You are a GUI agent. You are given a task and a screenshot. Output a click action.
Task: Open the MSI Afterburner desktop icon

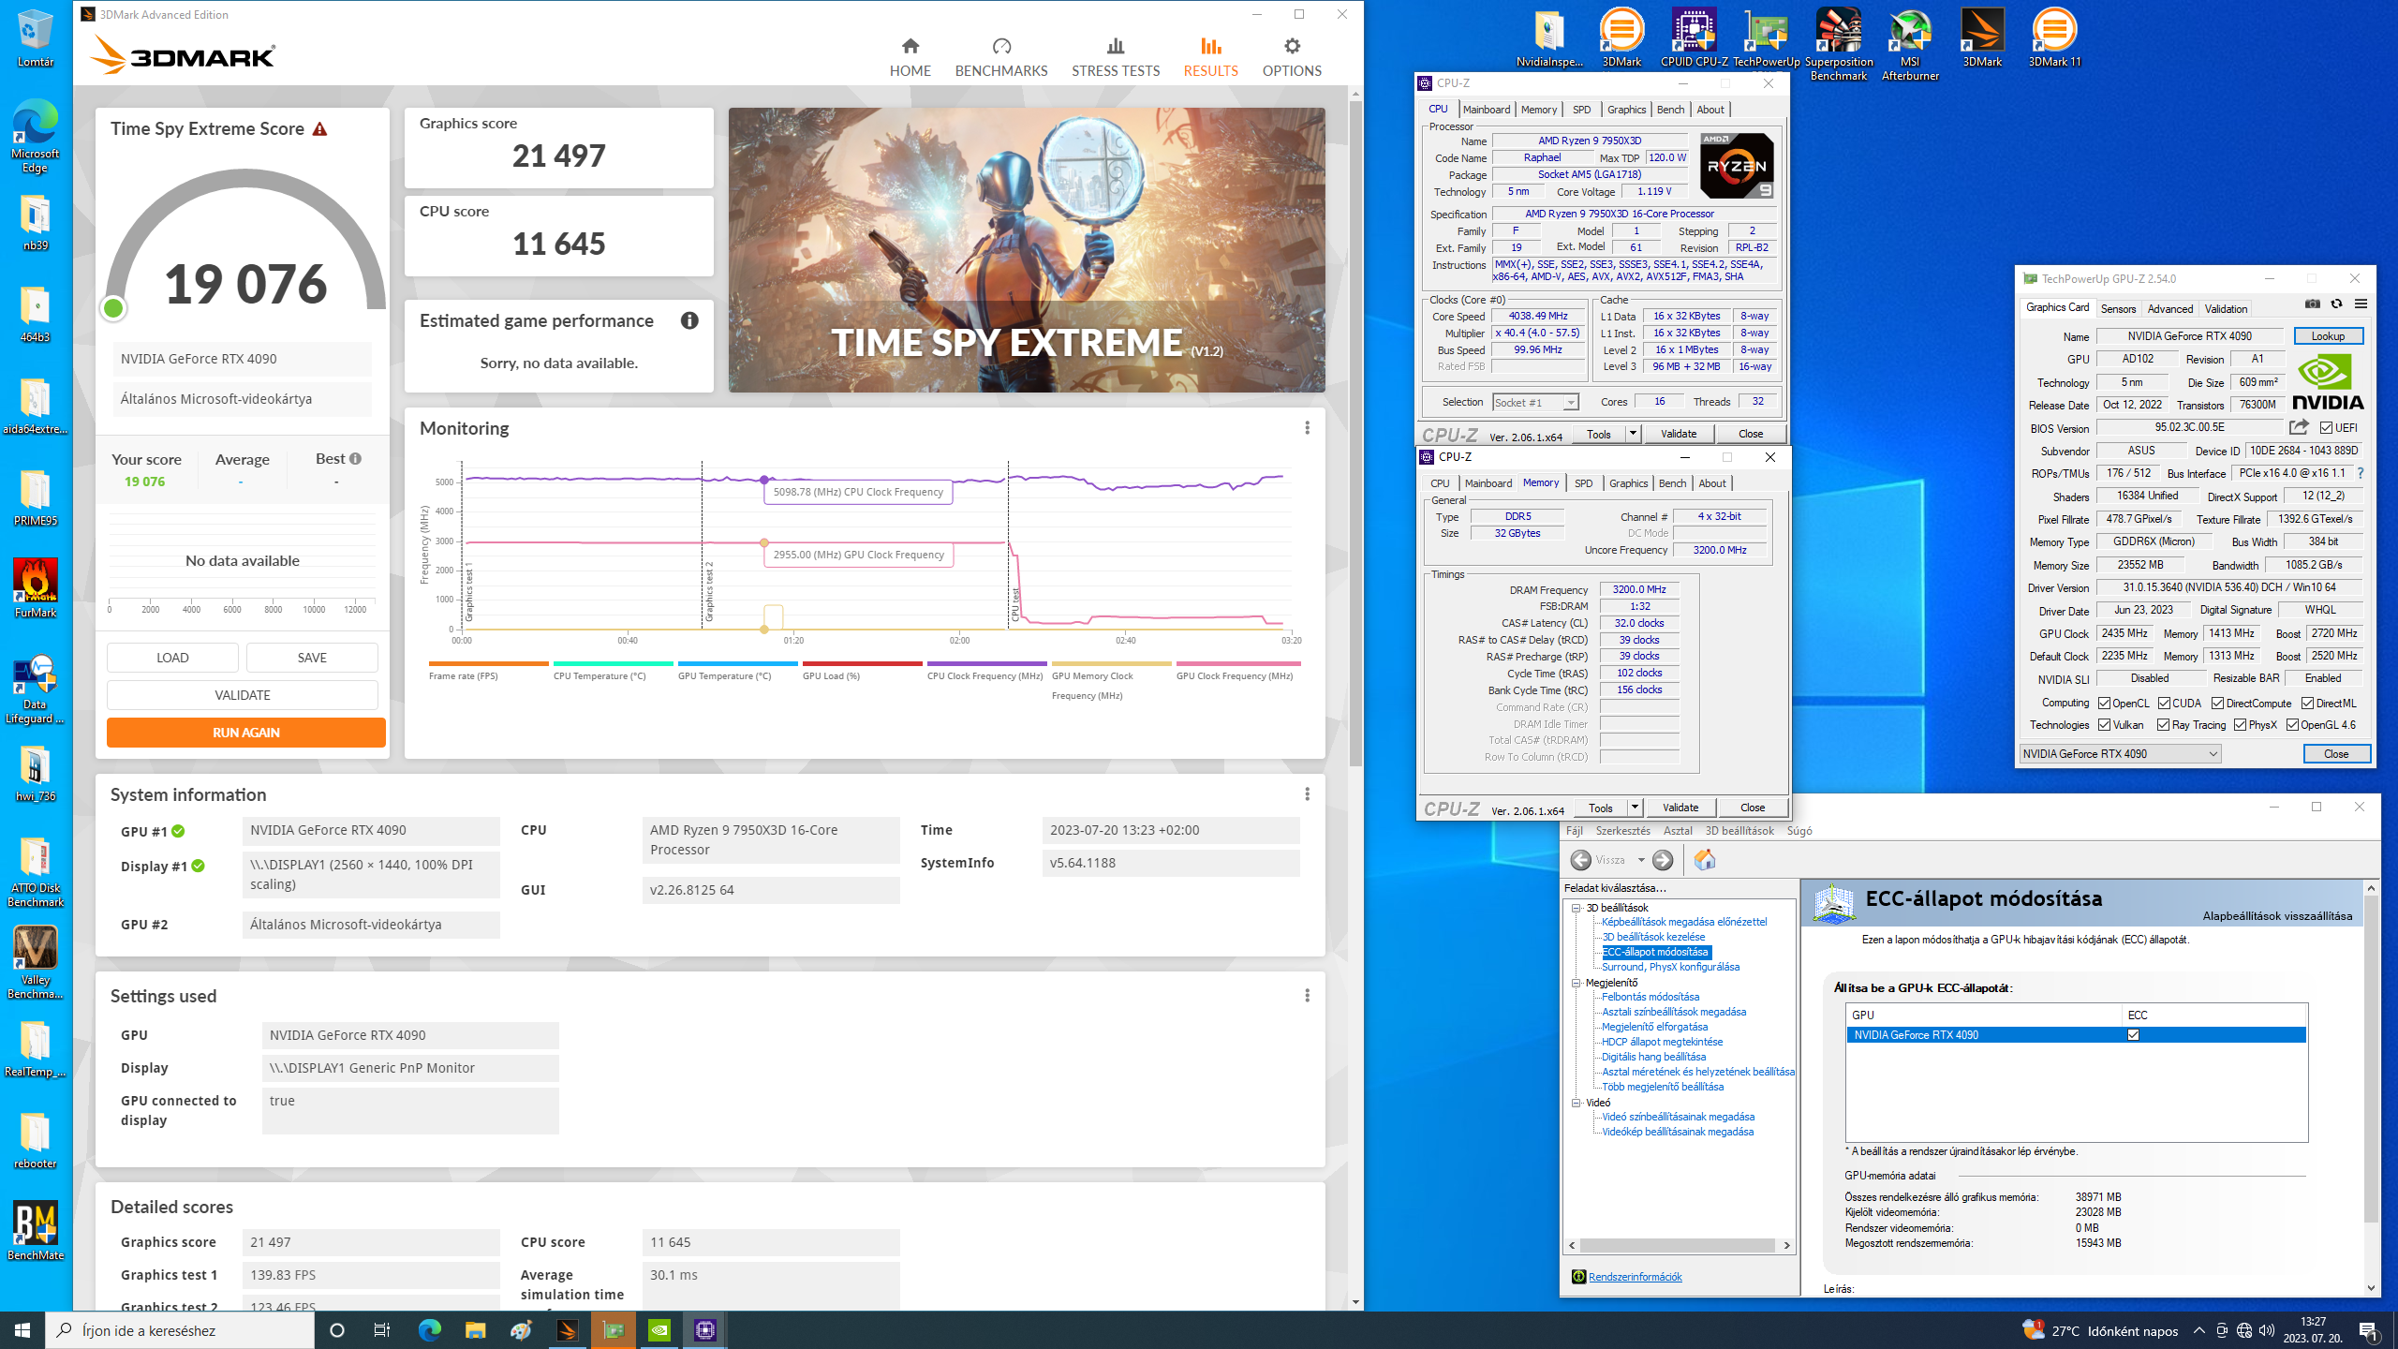tap(1910, 44)
